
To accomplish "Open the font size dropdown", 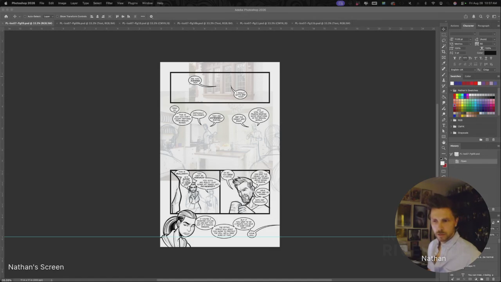I will click(x=470, y=39).
